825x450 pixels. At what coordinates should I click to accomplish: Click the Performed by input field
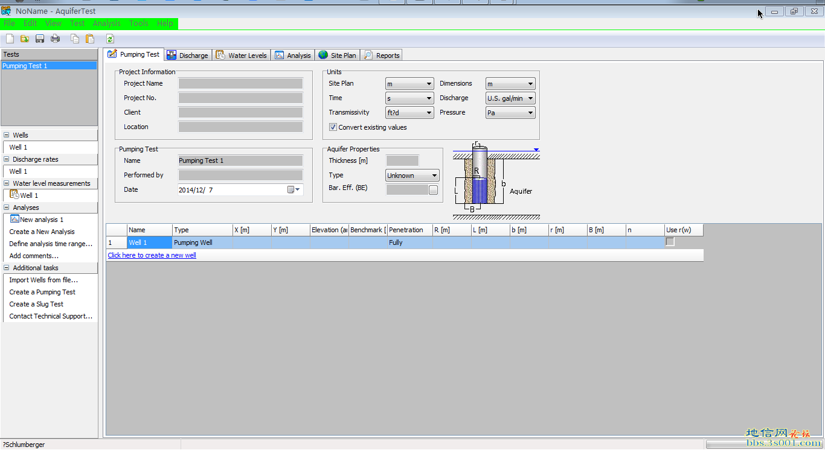click(240, 176)
